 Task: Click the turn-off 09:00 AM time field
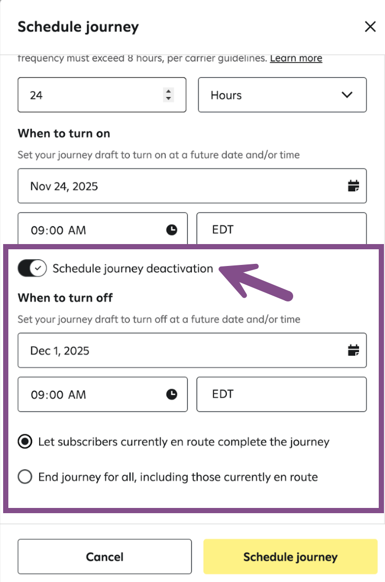(94, 394)
